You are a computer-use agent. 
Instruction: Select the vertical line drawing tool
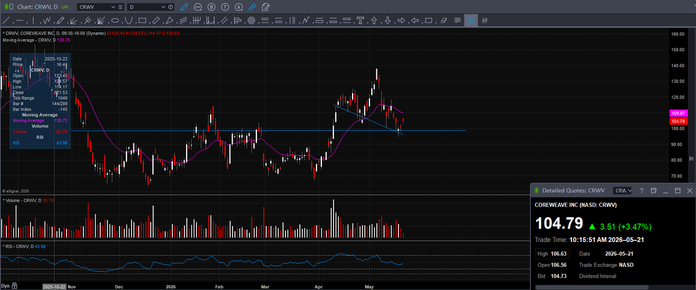click(x=33, y=20)
